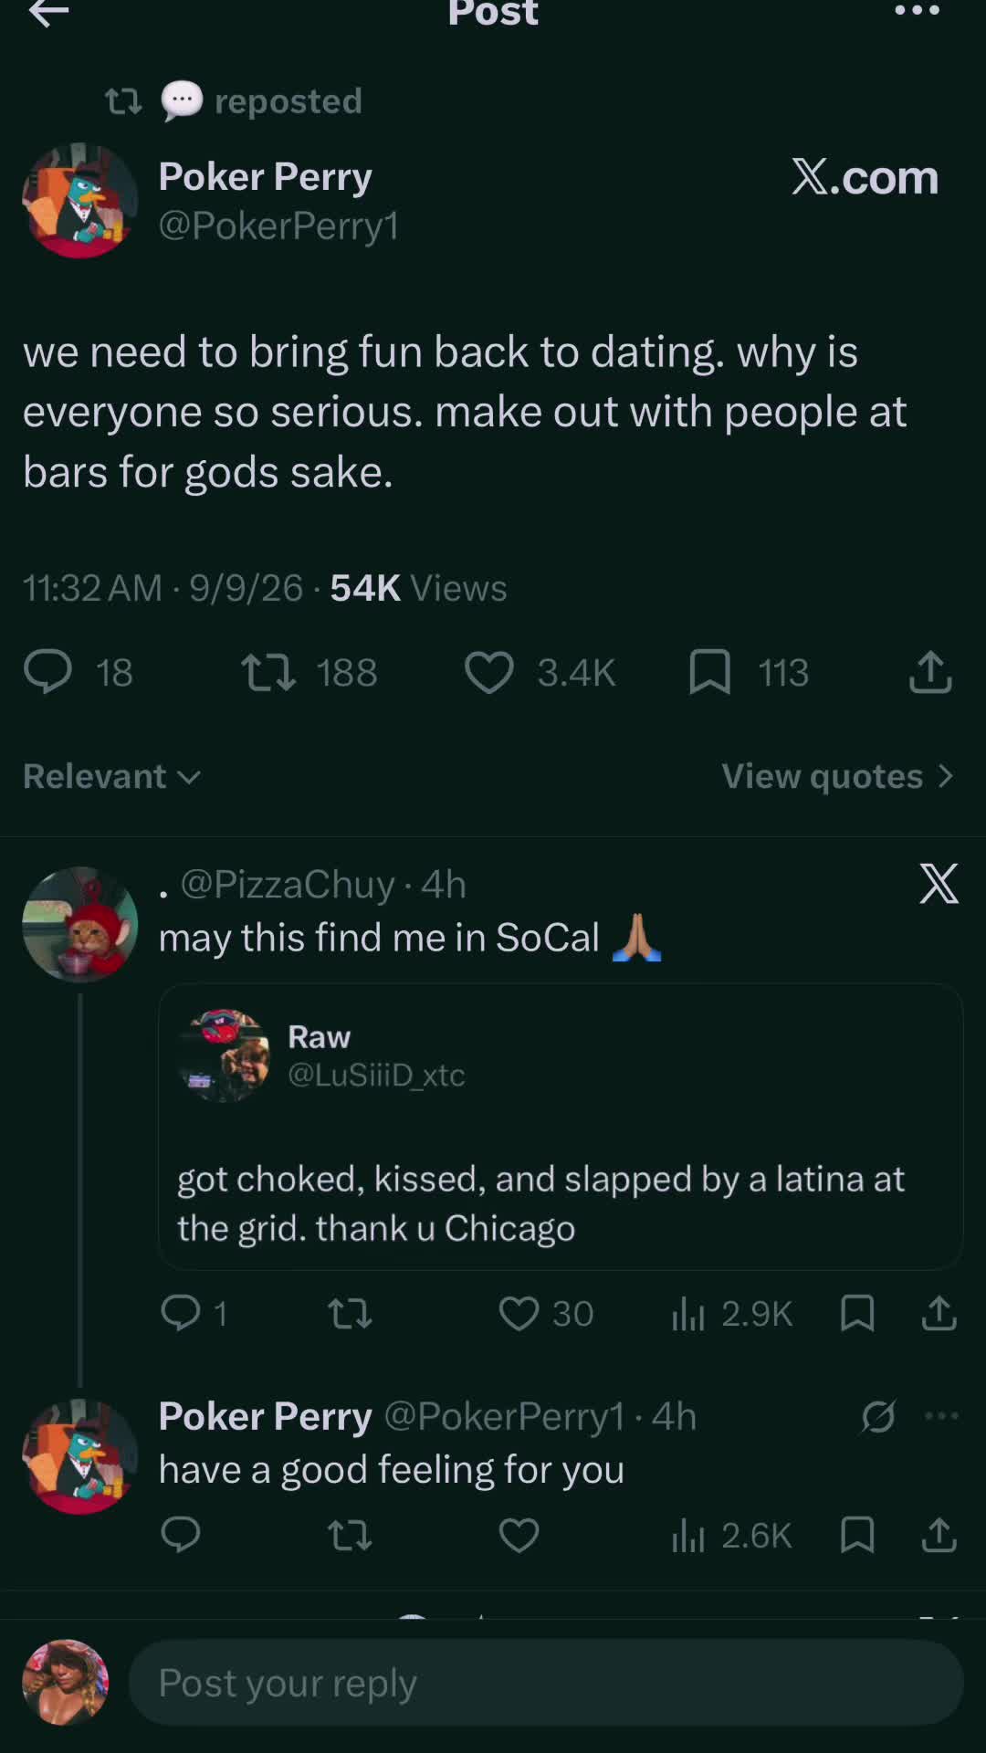Bookmark the Poker Perry reply
This screenshot has height=1753, width=986.
[x=856, y=1535]
